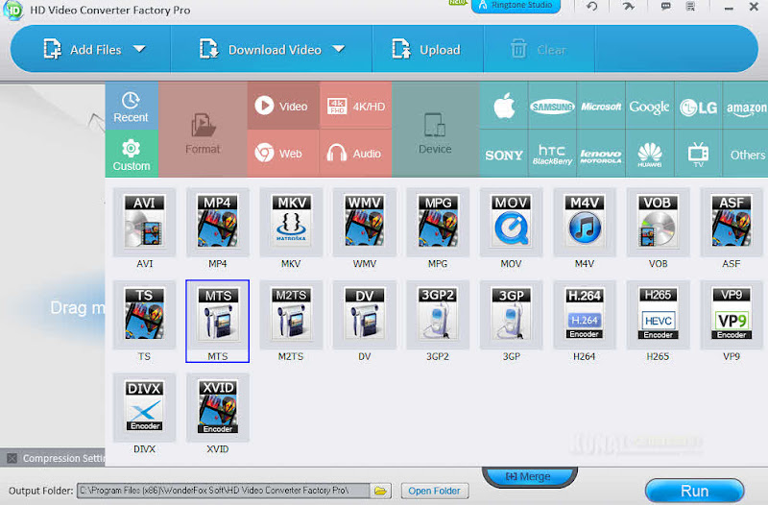Click the Open Folder button
Viewport: 768px width, 505px height.
pyautogui.click(x=435, y=491)
